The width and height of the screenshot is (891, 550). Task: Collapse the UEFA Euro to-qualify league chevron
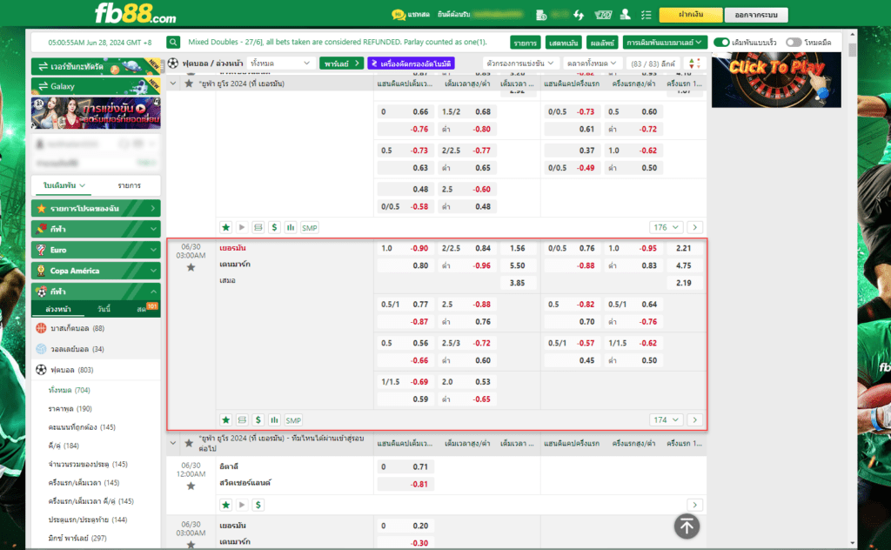pos(173,443)
